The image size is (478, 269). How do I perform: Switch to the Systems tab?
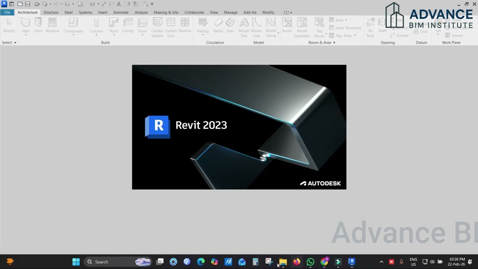pyautogui.click(x=86, y=12)
